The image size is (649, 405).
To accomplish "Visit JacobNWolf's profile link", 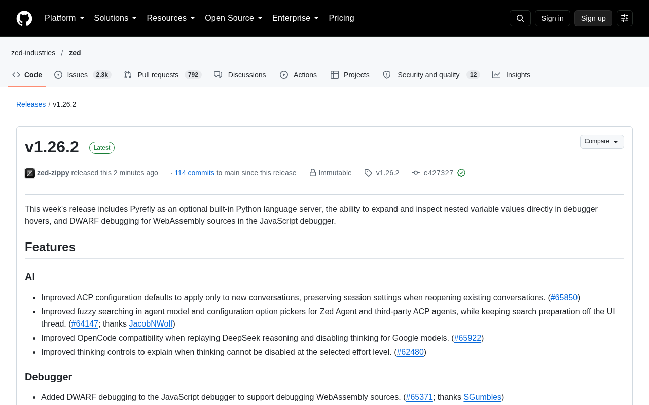I will click(x=151, y=324).
